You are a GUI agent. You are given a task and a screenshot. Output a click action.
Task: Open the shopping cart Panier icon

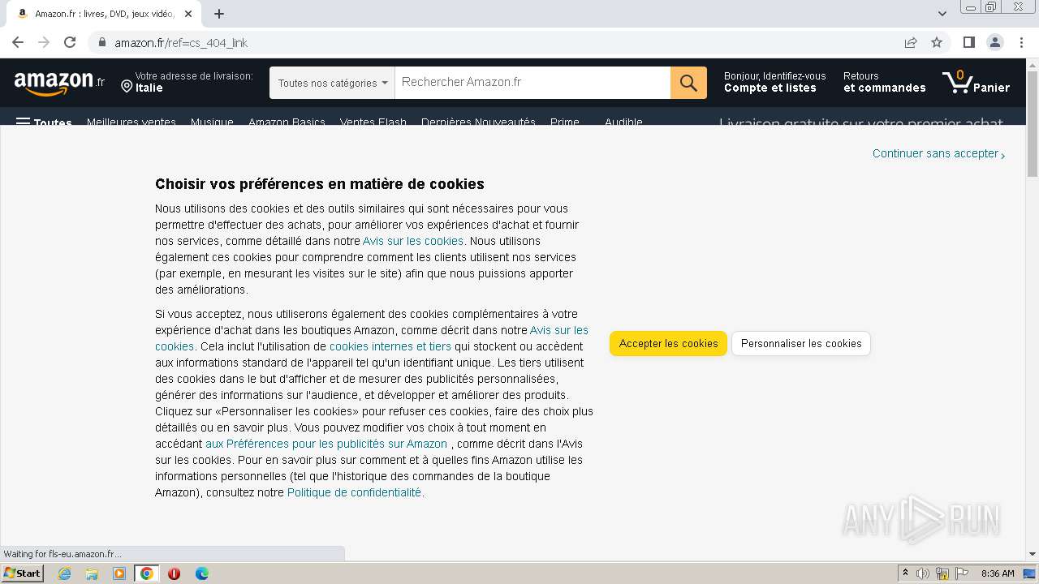(x=976, y=82)
